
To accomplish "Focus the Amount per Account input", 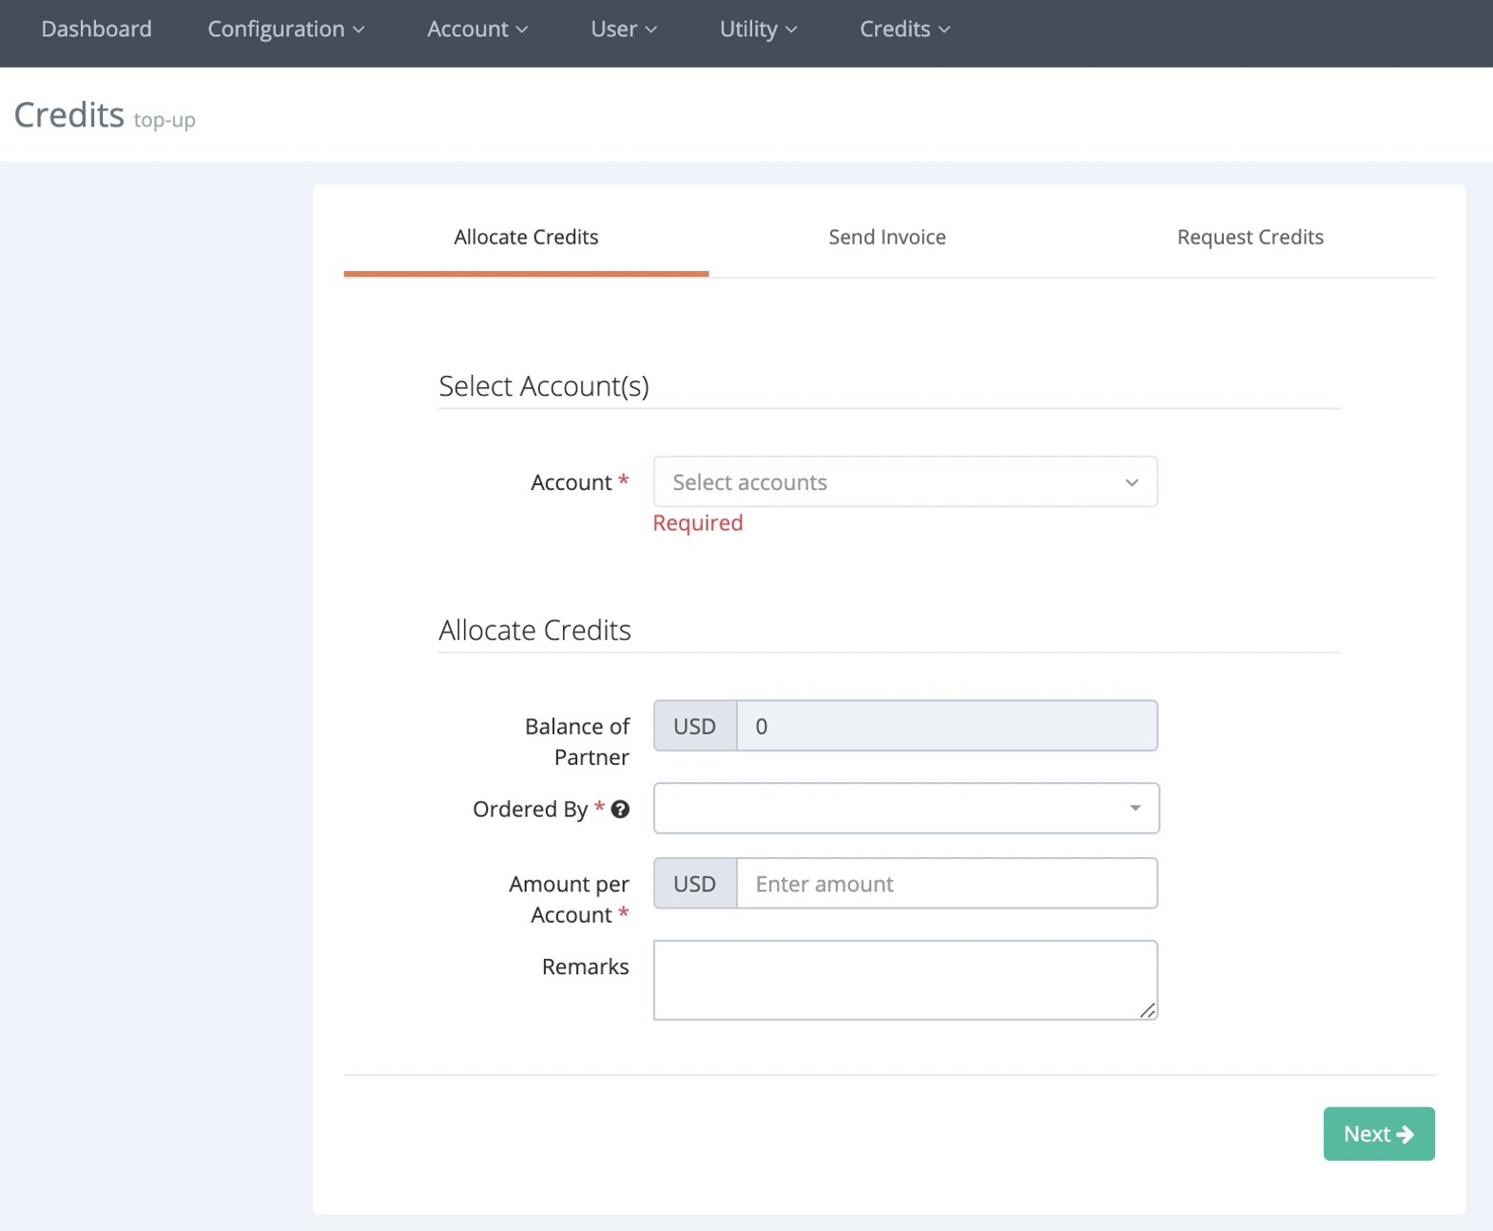I will tap(946, 884).
